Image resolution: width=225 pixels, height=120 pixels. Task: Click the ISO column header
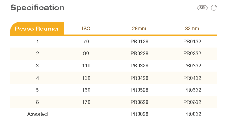[x=86, y=29]
